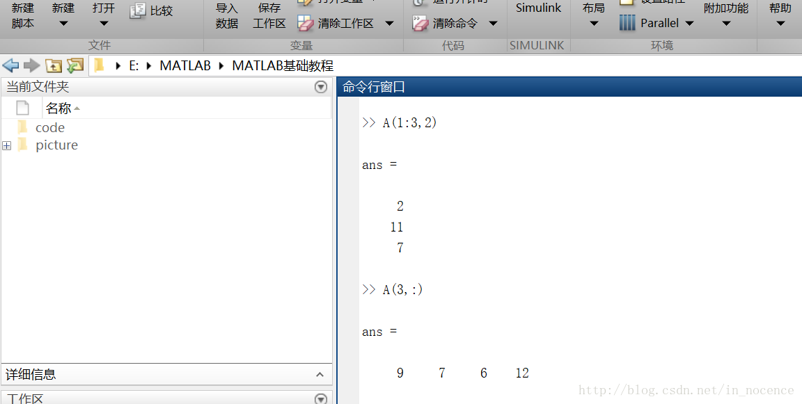Open the Simulink button
Image resolution: width=802 pixels, height=404 pixels.
tap(538, 10)
